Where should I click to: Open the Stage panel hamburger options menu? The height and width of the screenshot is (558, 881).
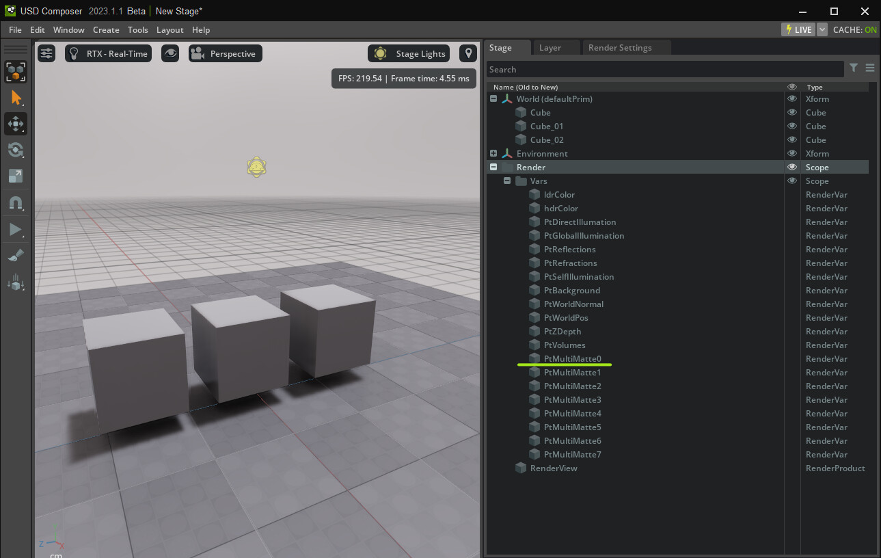870,68
